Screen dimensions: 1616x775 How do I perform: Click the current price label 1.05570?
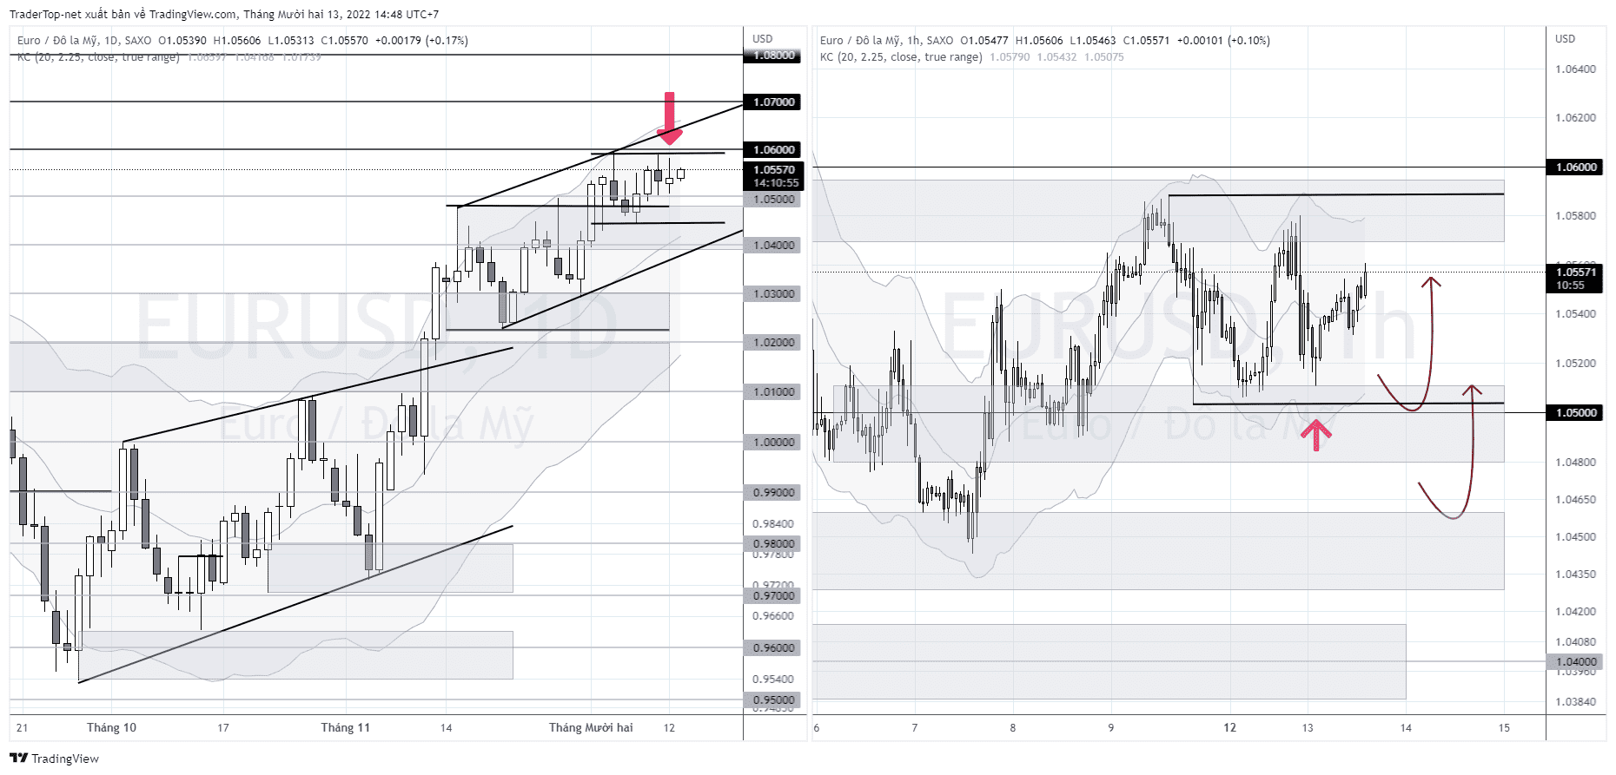tap(773, 170)
